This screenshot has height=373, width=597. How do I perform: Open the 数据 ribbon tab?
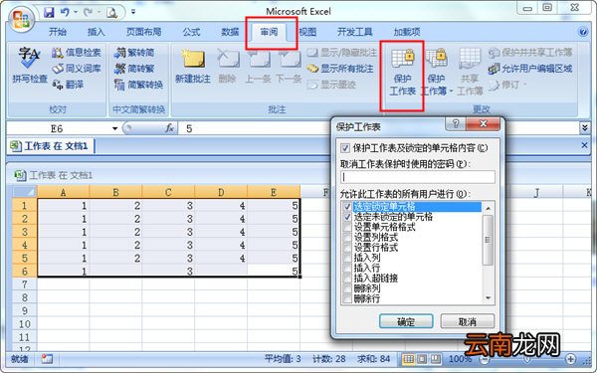click(x=230, y=32)
